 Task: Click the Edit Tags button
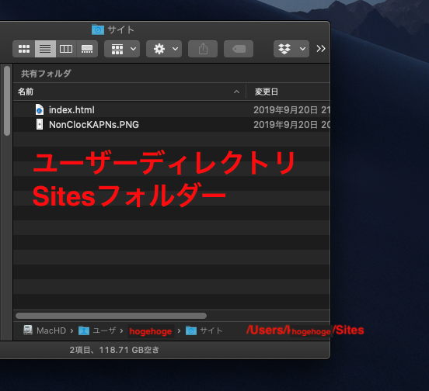click(239, 49)
